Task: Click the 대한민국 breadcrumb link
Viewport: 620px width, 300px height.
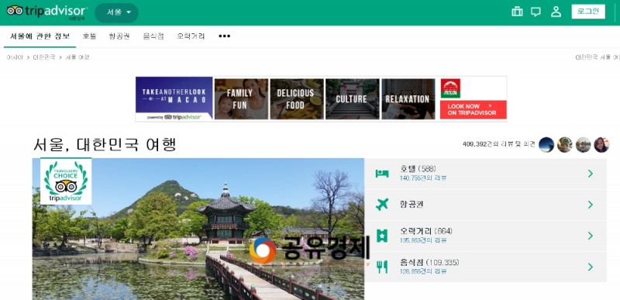Action: (44, 57)
